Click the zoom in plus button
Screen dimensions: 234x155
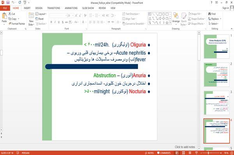221,153
